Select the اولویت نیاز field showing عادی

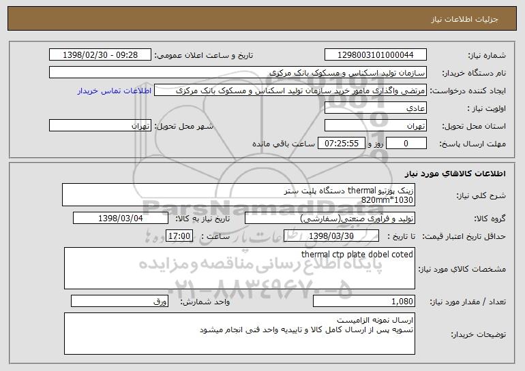click(x=375, y=108)
